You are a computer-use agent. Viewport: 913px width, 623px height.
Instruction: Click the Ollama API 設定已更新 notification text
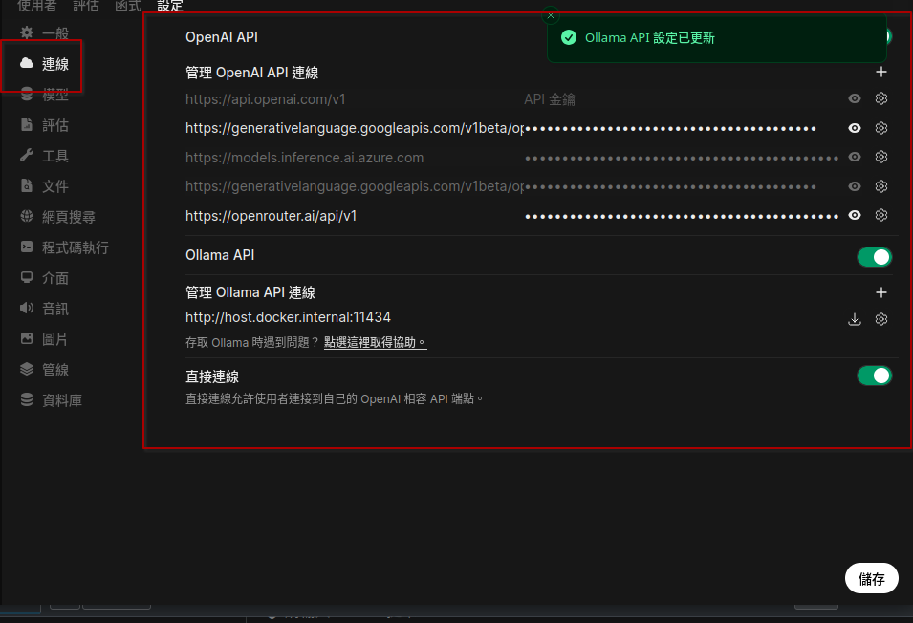[650, 38]
